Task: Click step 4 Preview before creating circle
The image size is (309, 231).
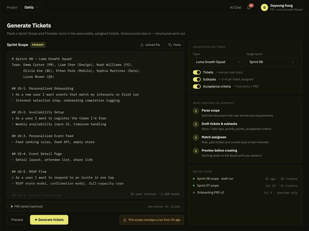Action: click(196, 151)
